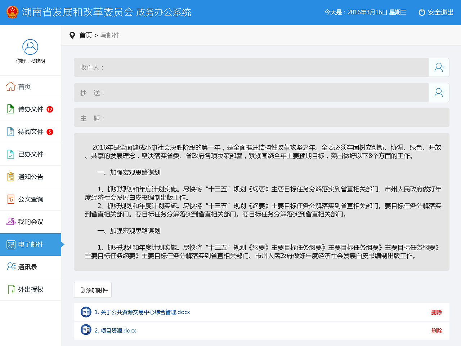Click the Word icon on the first attachment
Image resolution: width=461 pixels, height=346 pixels.
(x=86, y=312)
